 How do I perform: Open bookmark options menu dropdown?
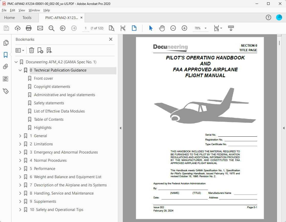pos(20,50)
